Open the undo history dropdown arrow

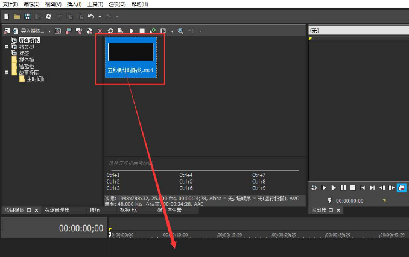pyautogui.click(x=100, y=17)
